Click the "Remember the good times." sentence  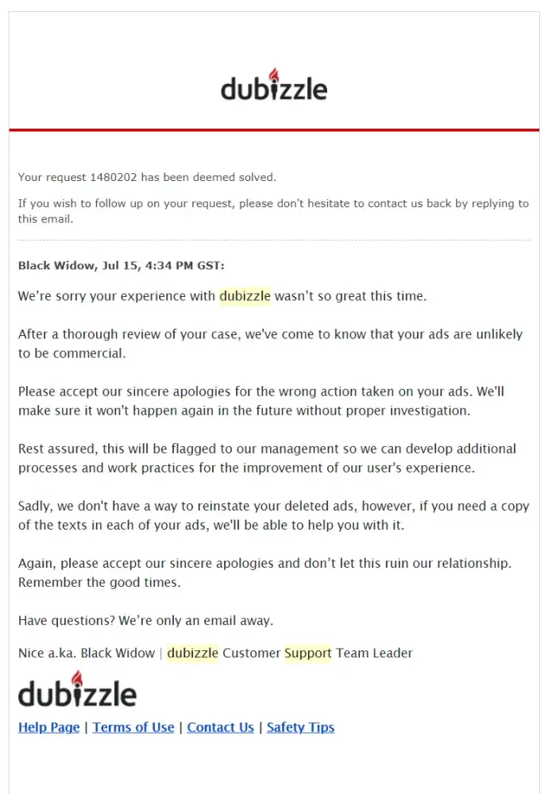(99, 582)
